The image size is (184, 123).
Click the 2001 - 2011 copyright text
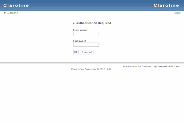point(106,69)
